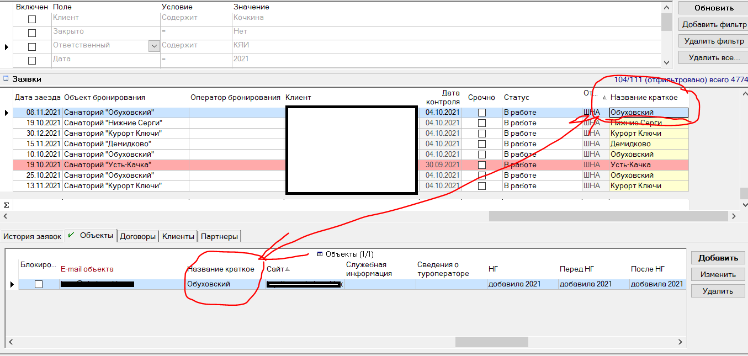This screenshot has height=356, width=748.
Task: Toggle Блокировка checkbox in Объекты row
Action: [39, 284]
